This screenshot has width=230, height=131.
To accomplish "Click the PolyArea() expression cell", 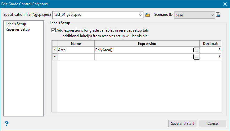I will 143,50.
